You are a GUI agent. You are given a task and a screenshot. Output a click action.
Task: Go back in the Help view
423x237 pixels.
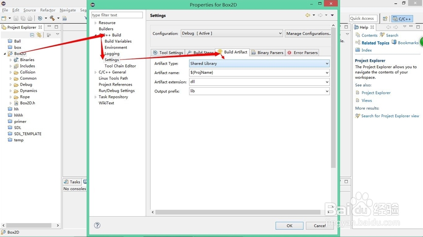pyautogui.click(x=388, y=27)
